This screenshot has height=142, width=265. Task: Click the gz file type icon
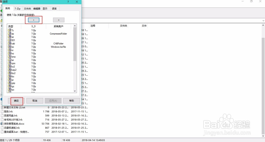click(10, 80)
